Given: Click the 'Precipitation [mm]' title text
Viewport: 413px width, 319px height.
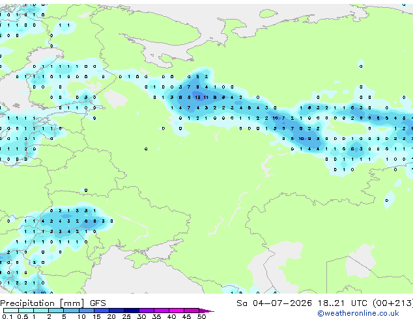Looking at the screenshot, I should pyautogui.click(x=42, y=303).
